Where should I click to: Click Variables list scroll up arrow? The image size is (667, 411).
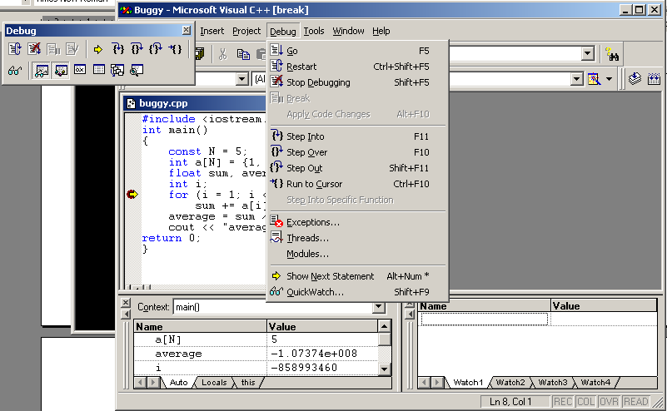pos(384,326)
